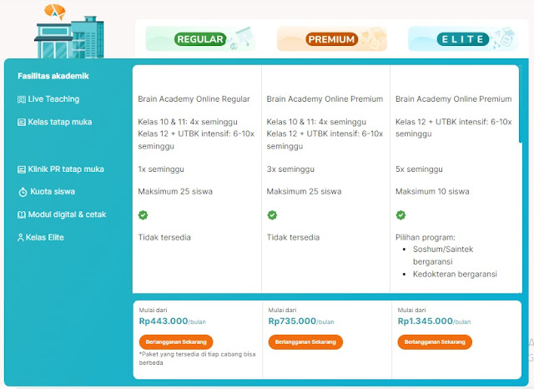Click the Modul digital & cetak book icon
The height and width of the screenshot is (389, 534).
click(x=22, y=215)
